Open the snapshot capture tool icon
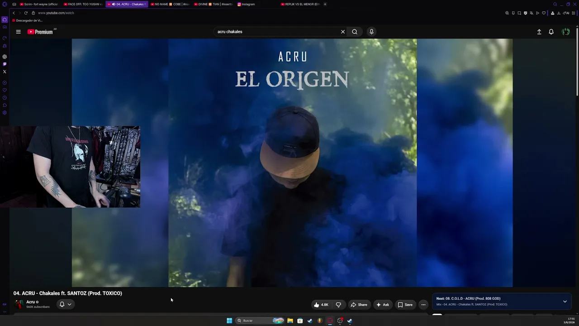Screen dimensions: 579x326 519,13
